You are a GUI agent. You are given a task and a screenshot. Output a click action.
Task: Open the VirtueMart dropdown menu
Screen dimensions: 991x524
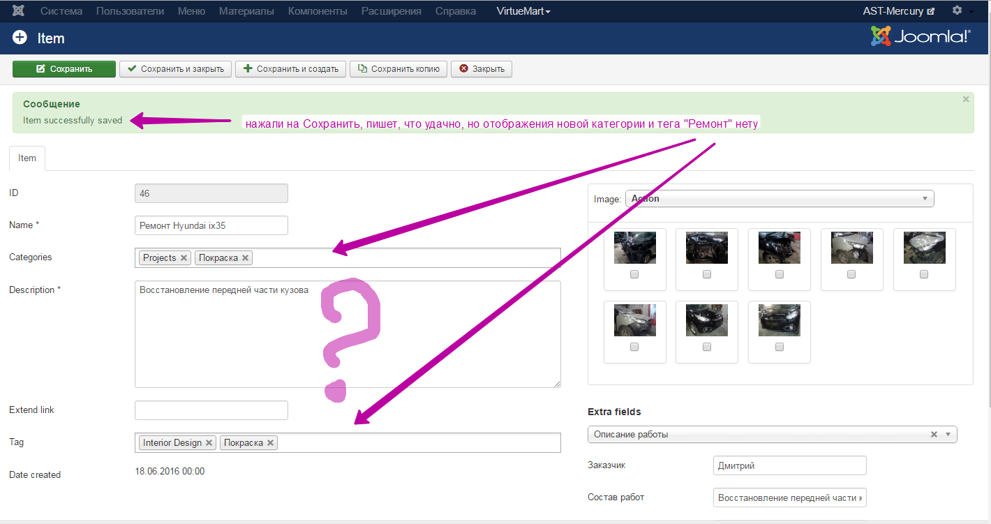click(x=523, y=11)
